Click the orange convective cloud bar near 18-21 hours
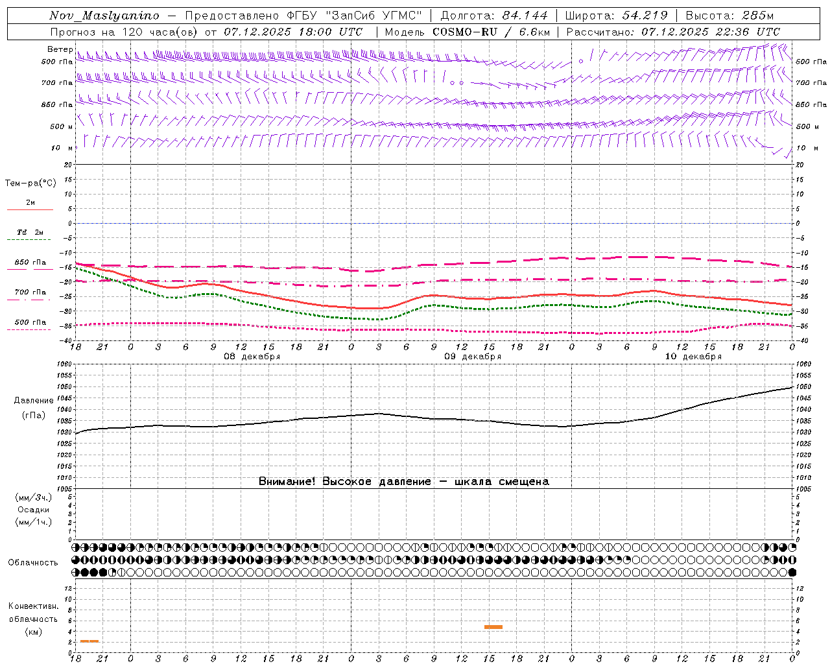This screenshot has width=830, height=664. point(89,641)
